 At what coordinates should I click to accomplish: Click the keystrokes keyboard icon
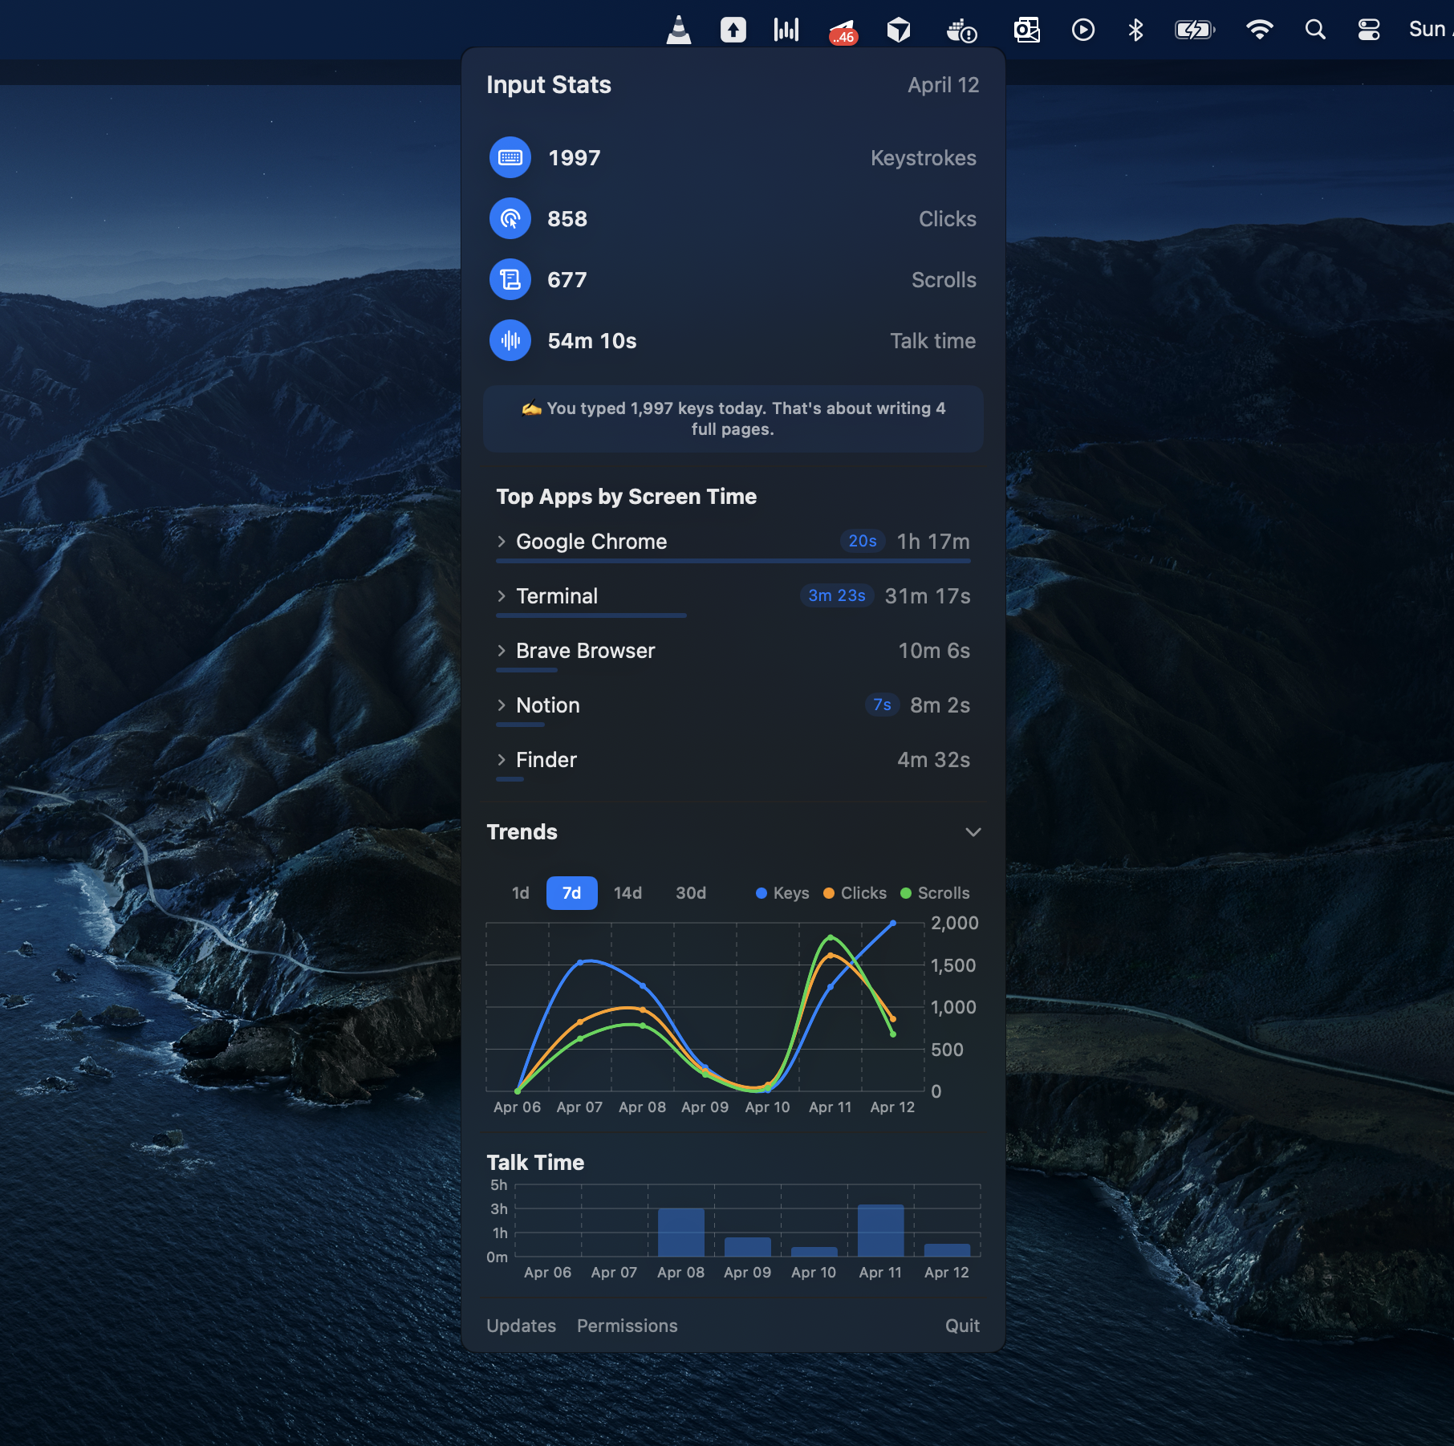coord(510,157)
